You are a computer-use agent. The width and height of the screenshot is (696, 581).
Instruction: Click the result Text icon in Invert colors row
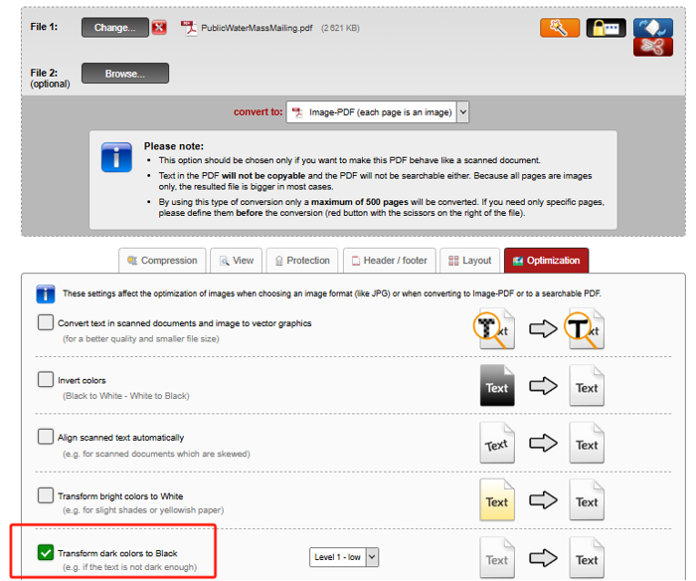[587, 386]
